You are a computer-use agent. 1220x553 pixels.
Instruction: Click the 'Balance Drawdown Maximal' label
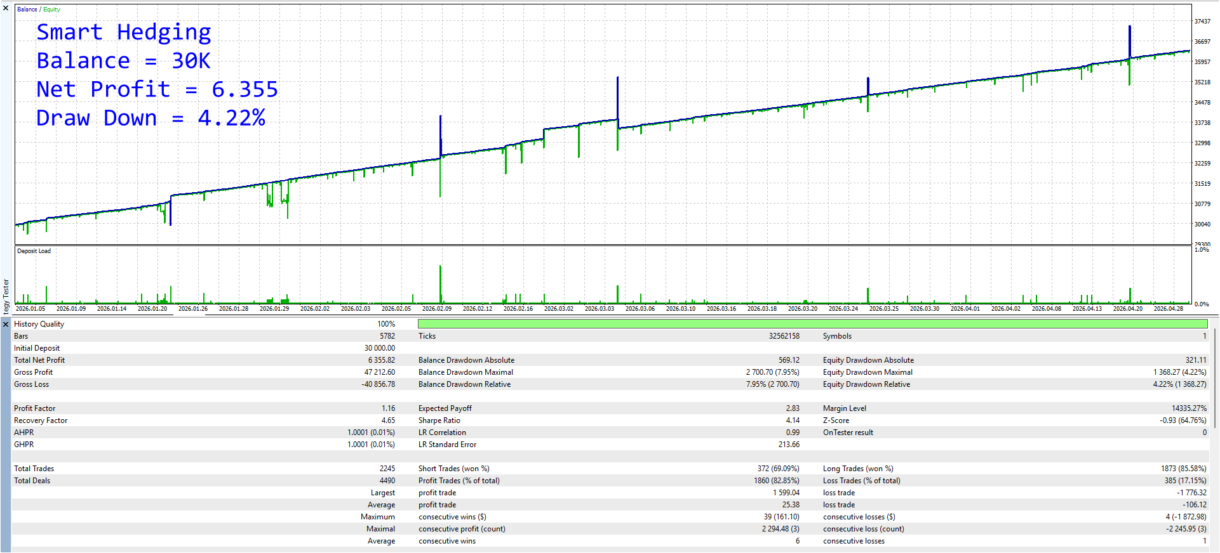point(466,372)
